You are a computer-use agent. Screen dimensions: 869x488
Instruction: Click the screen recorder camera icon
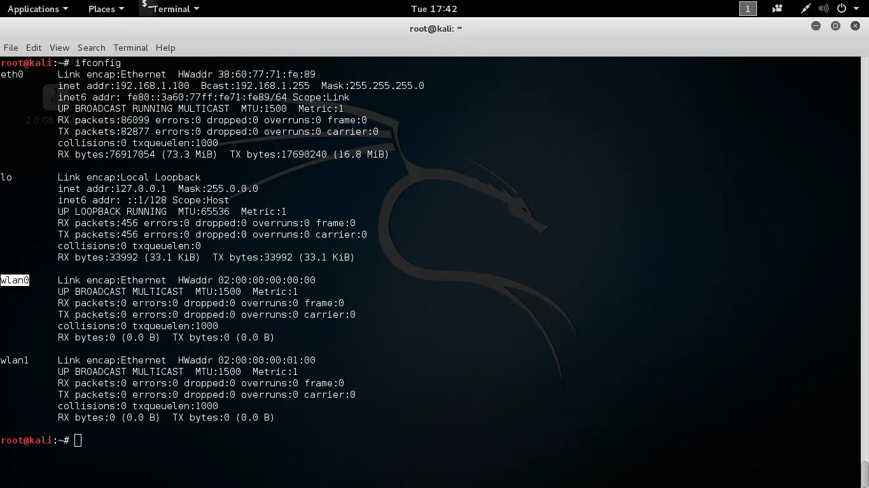(777, 9)
